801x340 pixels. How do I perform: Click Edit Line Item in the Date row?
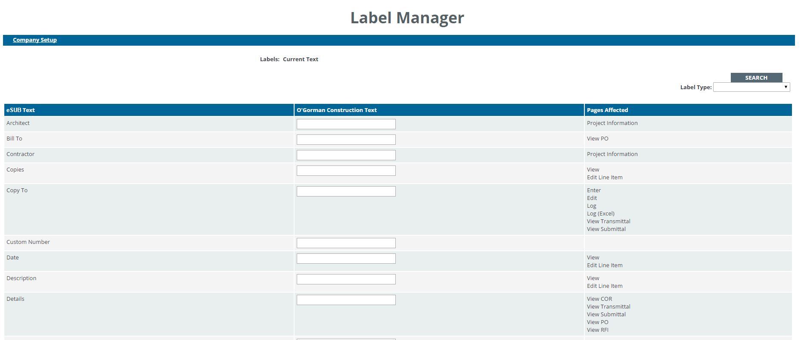605,265
